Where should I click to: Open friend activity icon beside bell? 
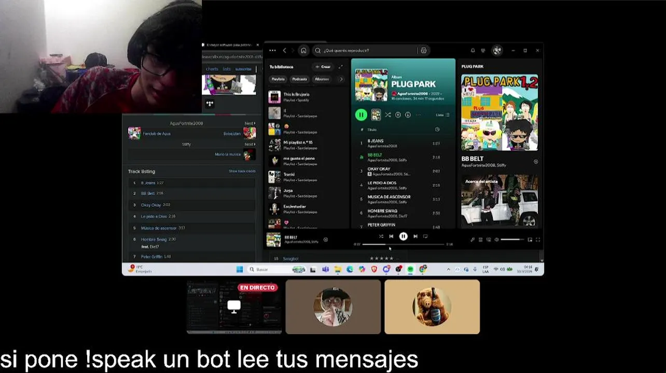[483, 50]
